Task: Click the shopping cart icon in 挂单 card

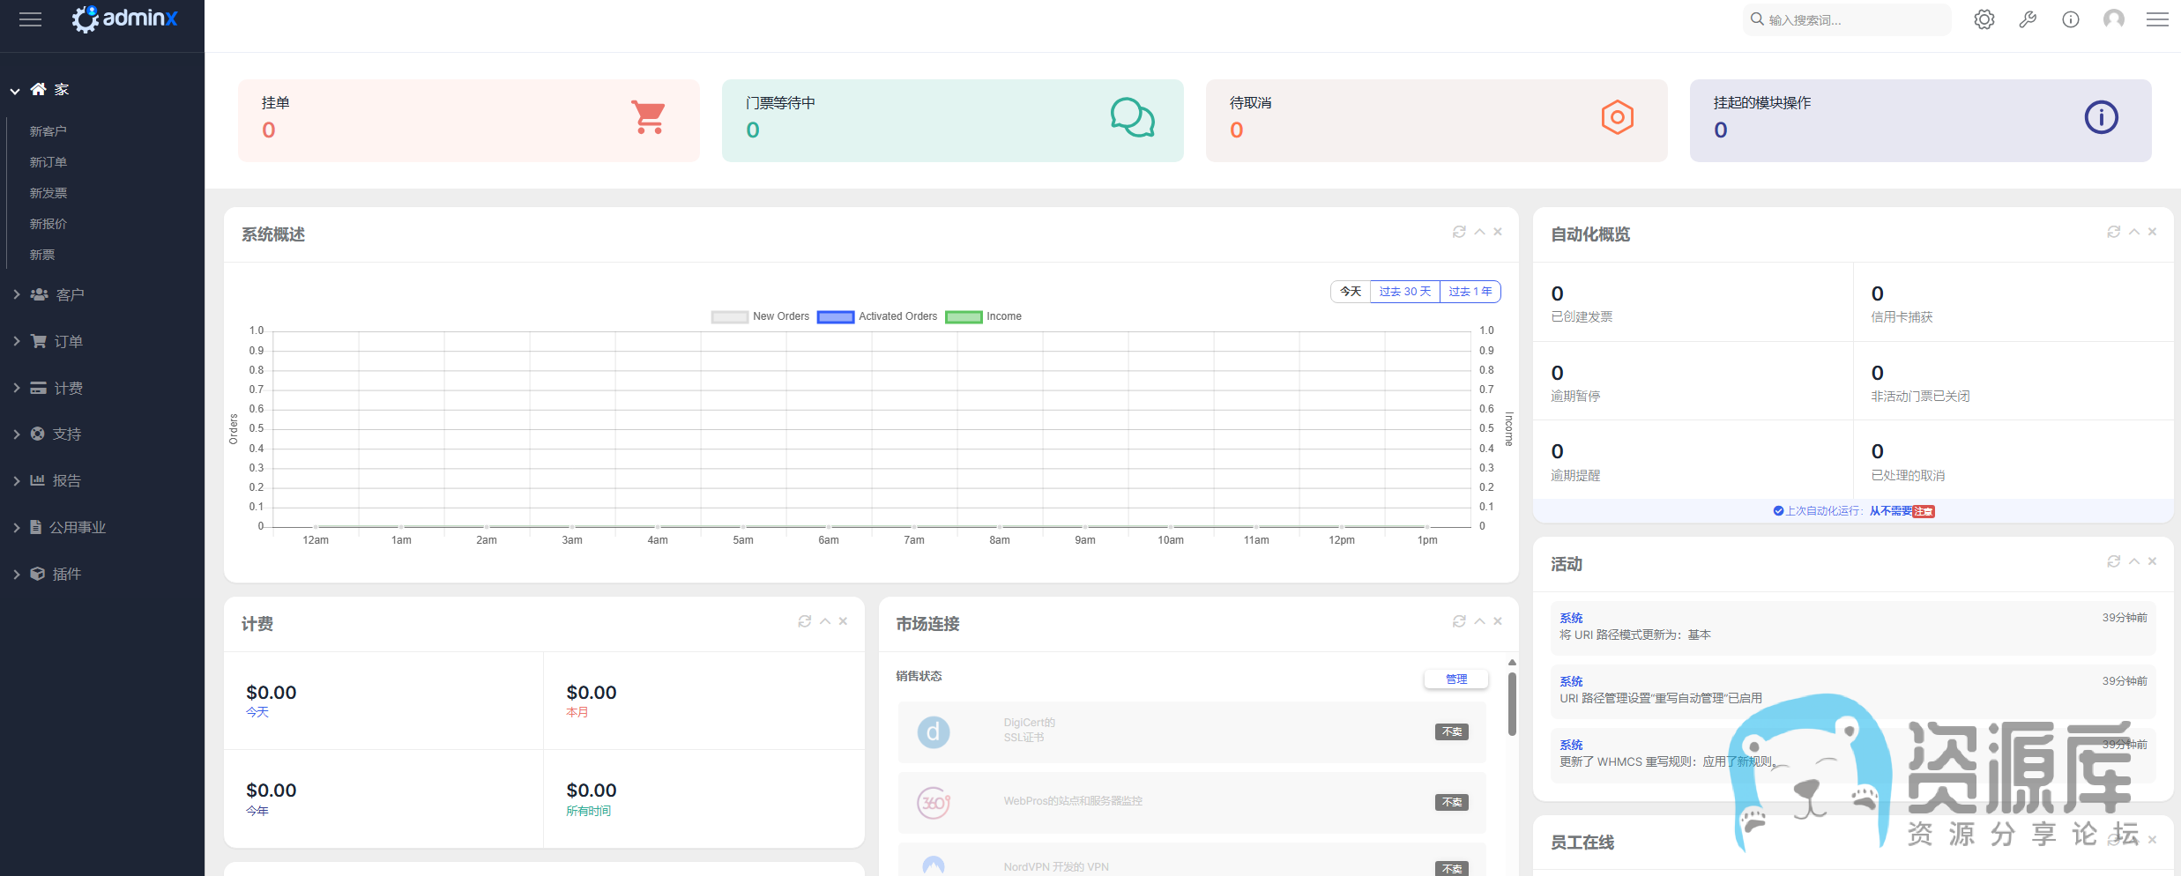Action: 649,117
